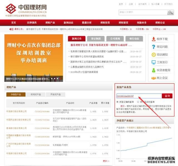Open the 理财投资 navigation item
The height and width of the screenshot is (166, 178).
coord(105,23)
